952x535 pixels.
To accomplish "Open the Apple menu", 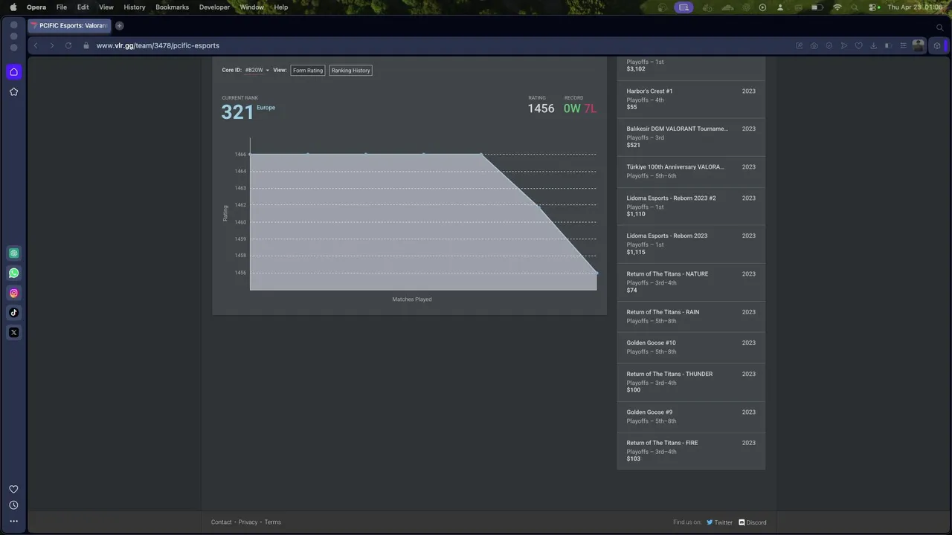I will point(13,7).
